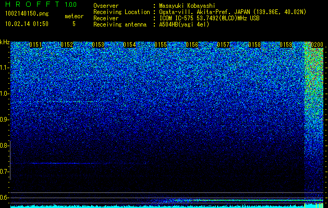Screen dimensions: 328x208
Task: Click the 'meteor' label
Action: [x=74, y=16]
